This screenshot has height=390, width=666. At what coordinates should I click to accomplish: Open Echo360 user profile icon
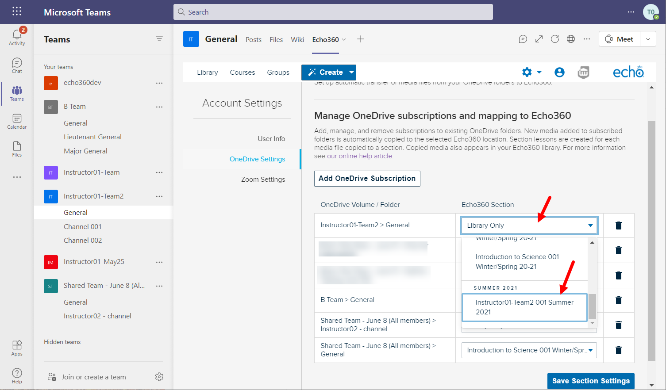pos(559,72)
